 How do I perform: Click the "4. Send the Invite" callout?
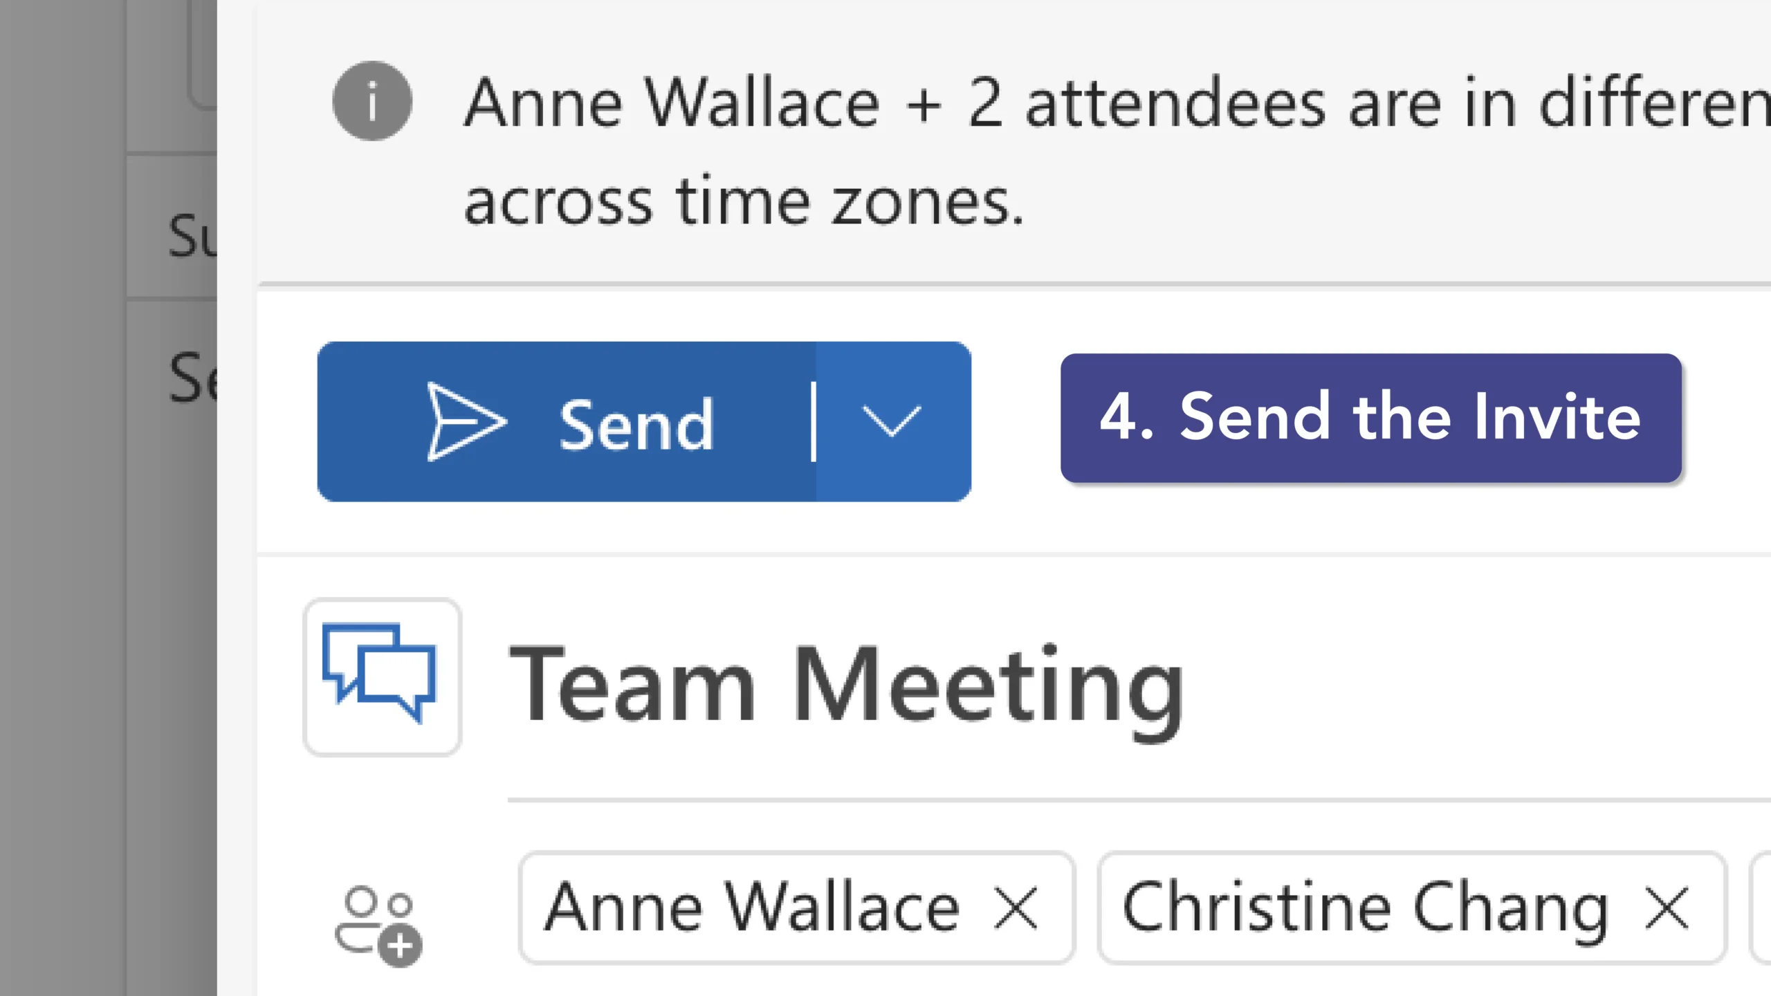coord(1370,418)
